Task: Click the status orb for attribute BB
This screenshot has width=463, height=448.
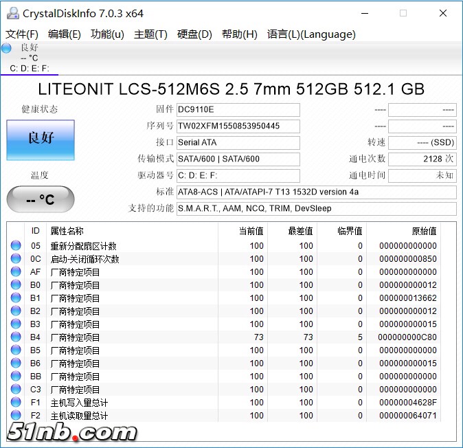Action: [x=16, y=377]
